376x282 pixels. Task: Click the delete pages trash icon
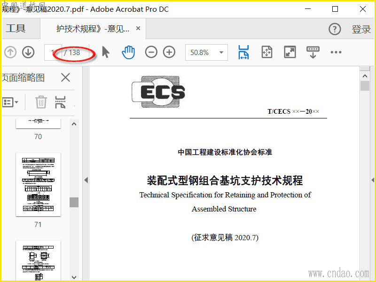(x=41, y=102)
